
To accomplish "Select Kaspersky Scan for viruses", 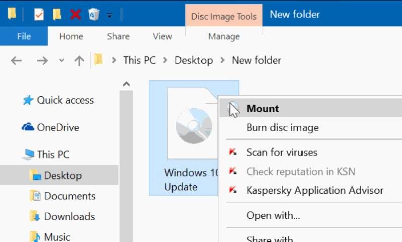I will 281,152.
